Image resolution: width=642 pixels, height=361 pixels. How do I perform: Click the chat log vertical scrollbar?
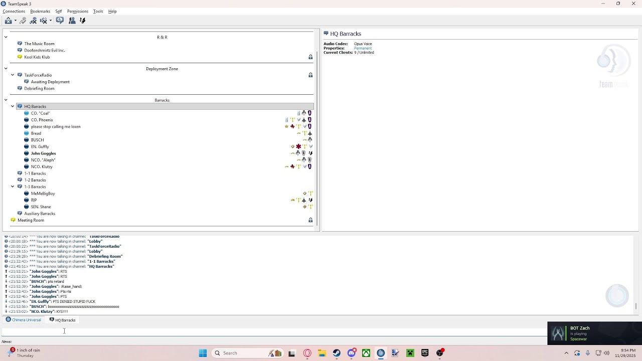point(635,306)
